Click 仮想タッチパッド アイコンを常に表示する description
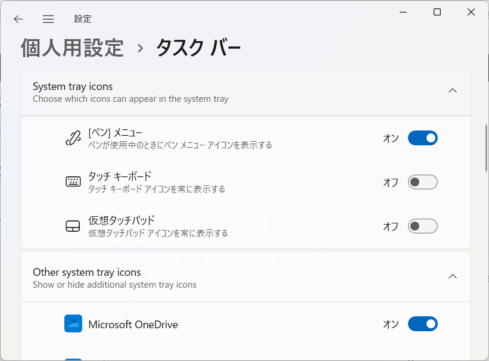The width and height of the screenshot is (489, 361). pos(158,233)
